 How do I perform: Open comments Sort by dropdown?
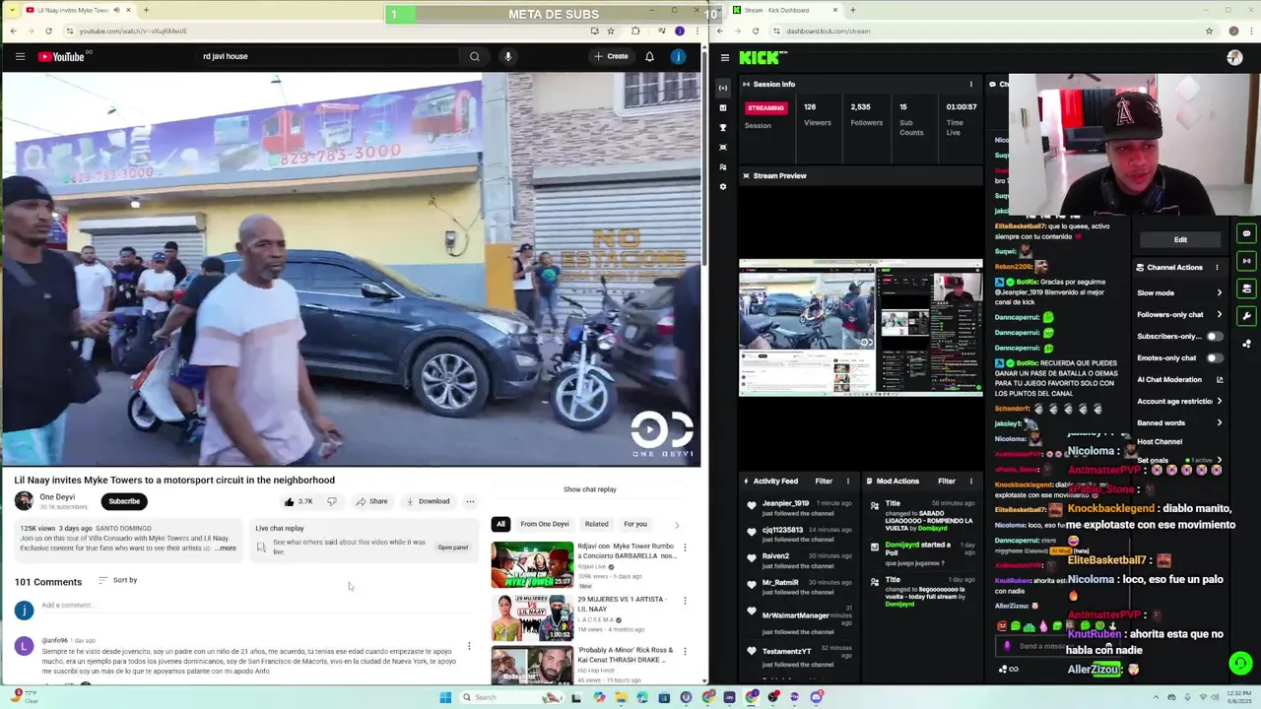tap(118, 580)
